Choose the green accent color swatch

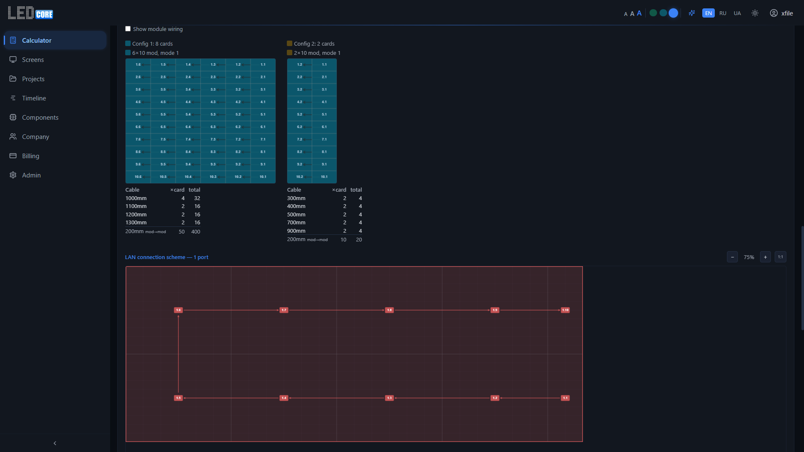[653, 13]
